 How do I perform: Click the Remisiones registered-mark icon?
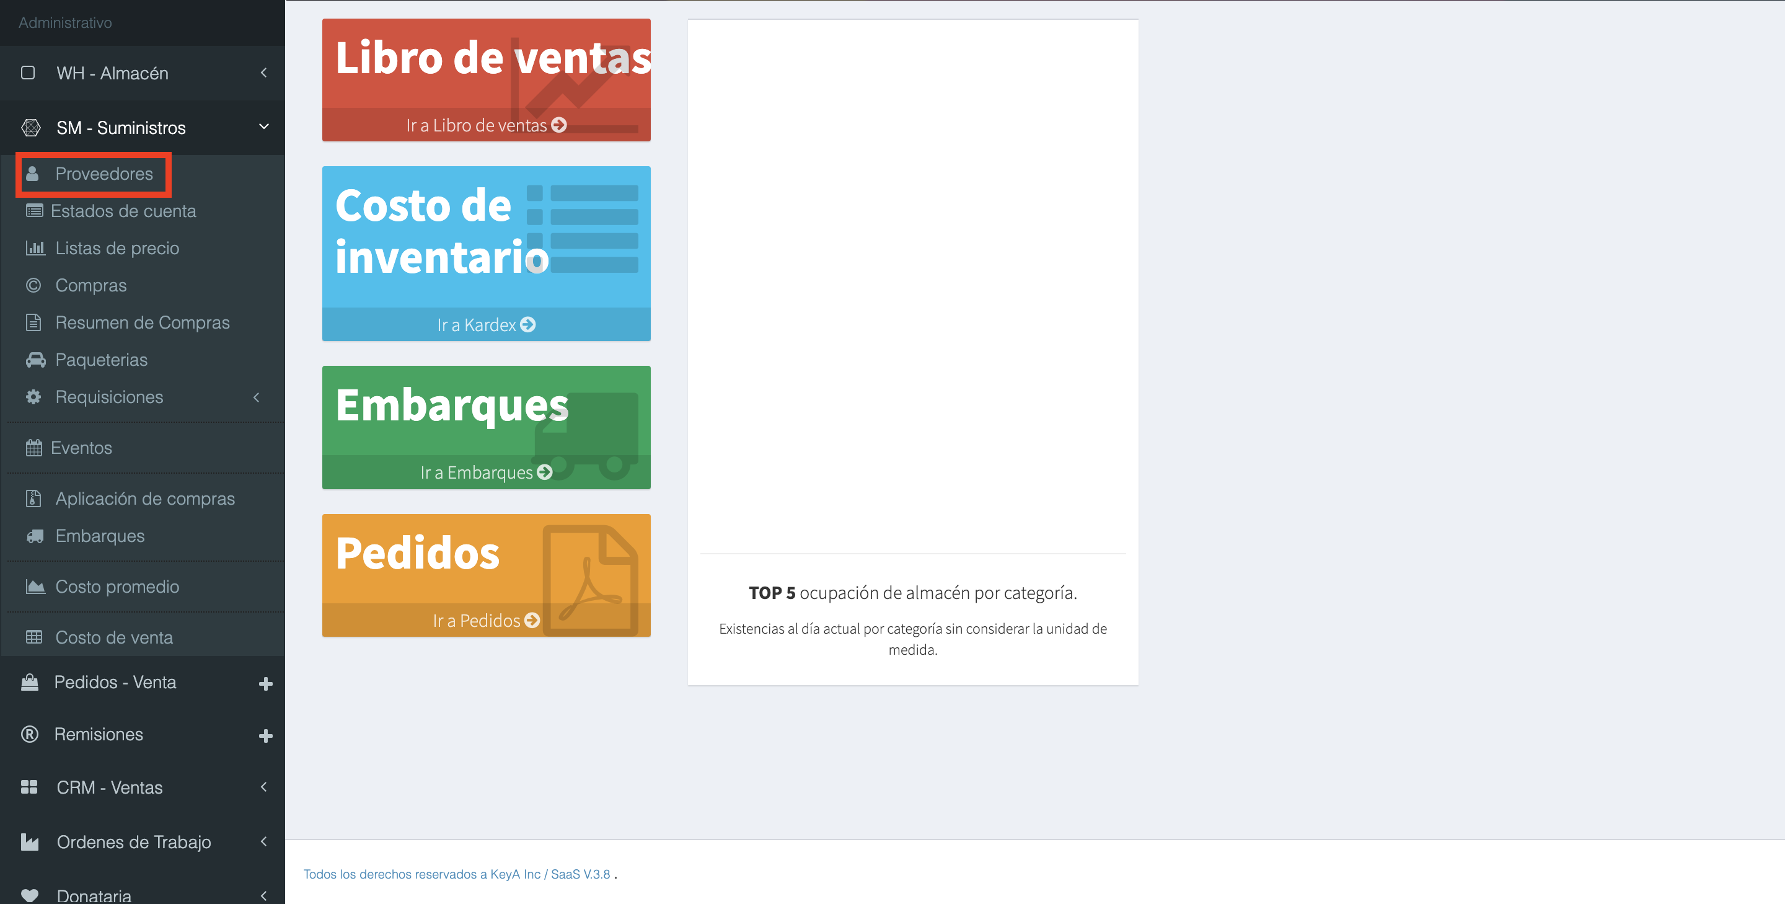pos(30,734)
